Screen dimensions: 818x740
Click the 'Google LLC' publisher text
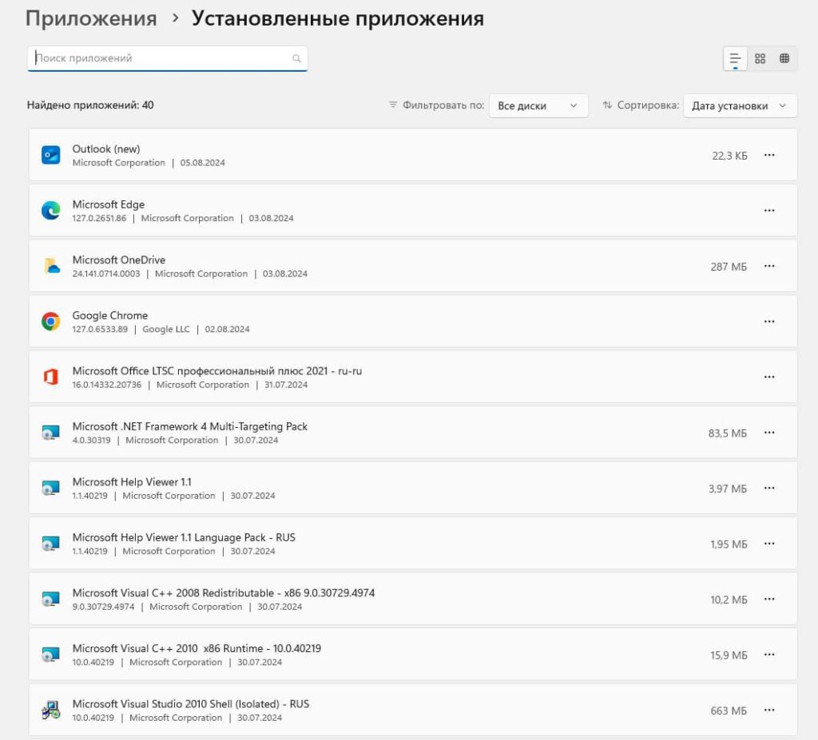pos(166,329)
